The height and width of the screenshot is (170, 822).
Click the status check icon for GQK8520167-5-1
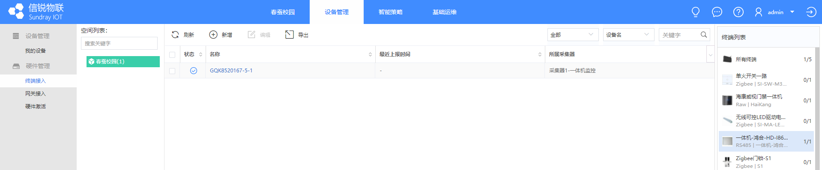(x=194, y=71)
